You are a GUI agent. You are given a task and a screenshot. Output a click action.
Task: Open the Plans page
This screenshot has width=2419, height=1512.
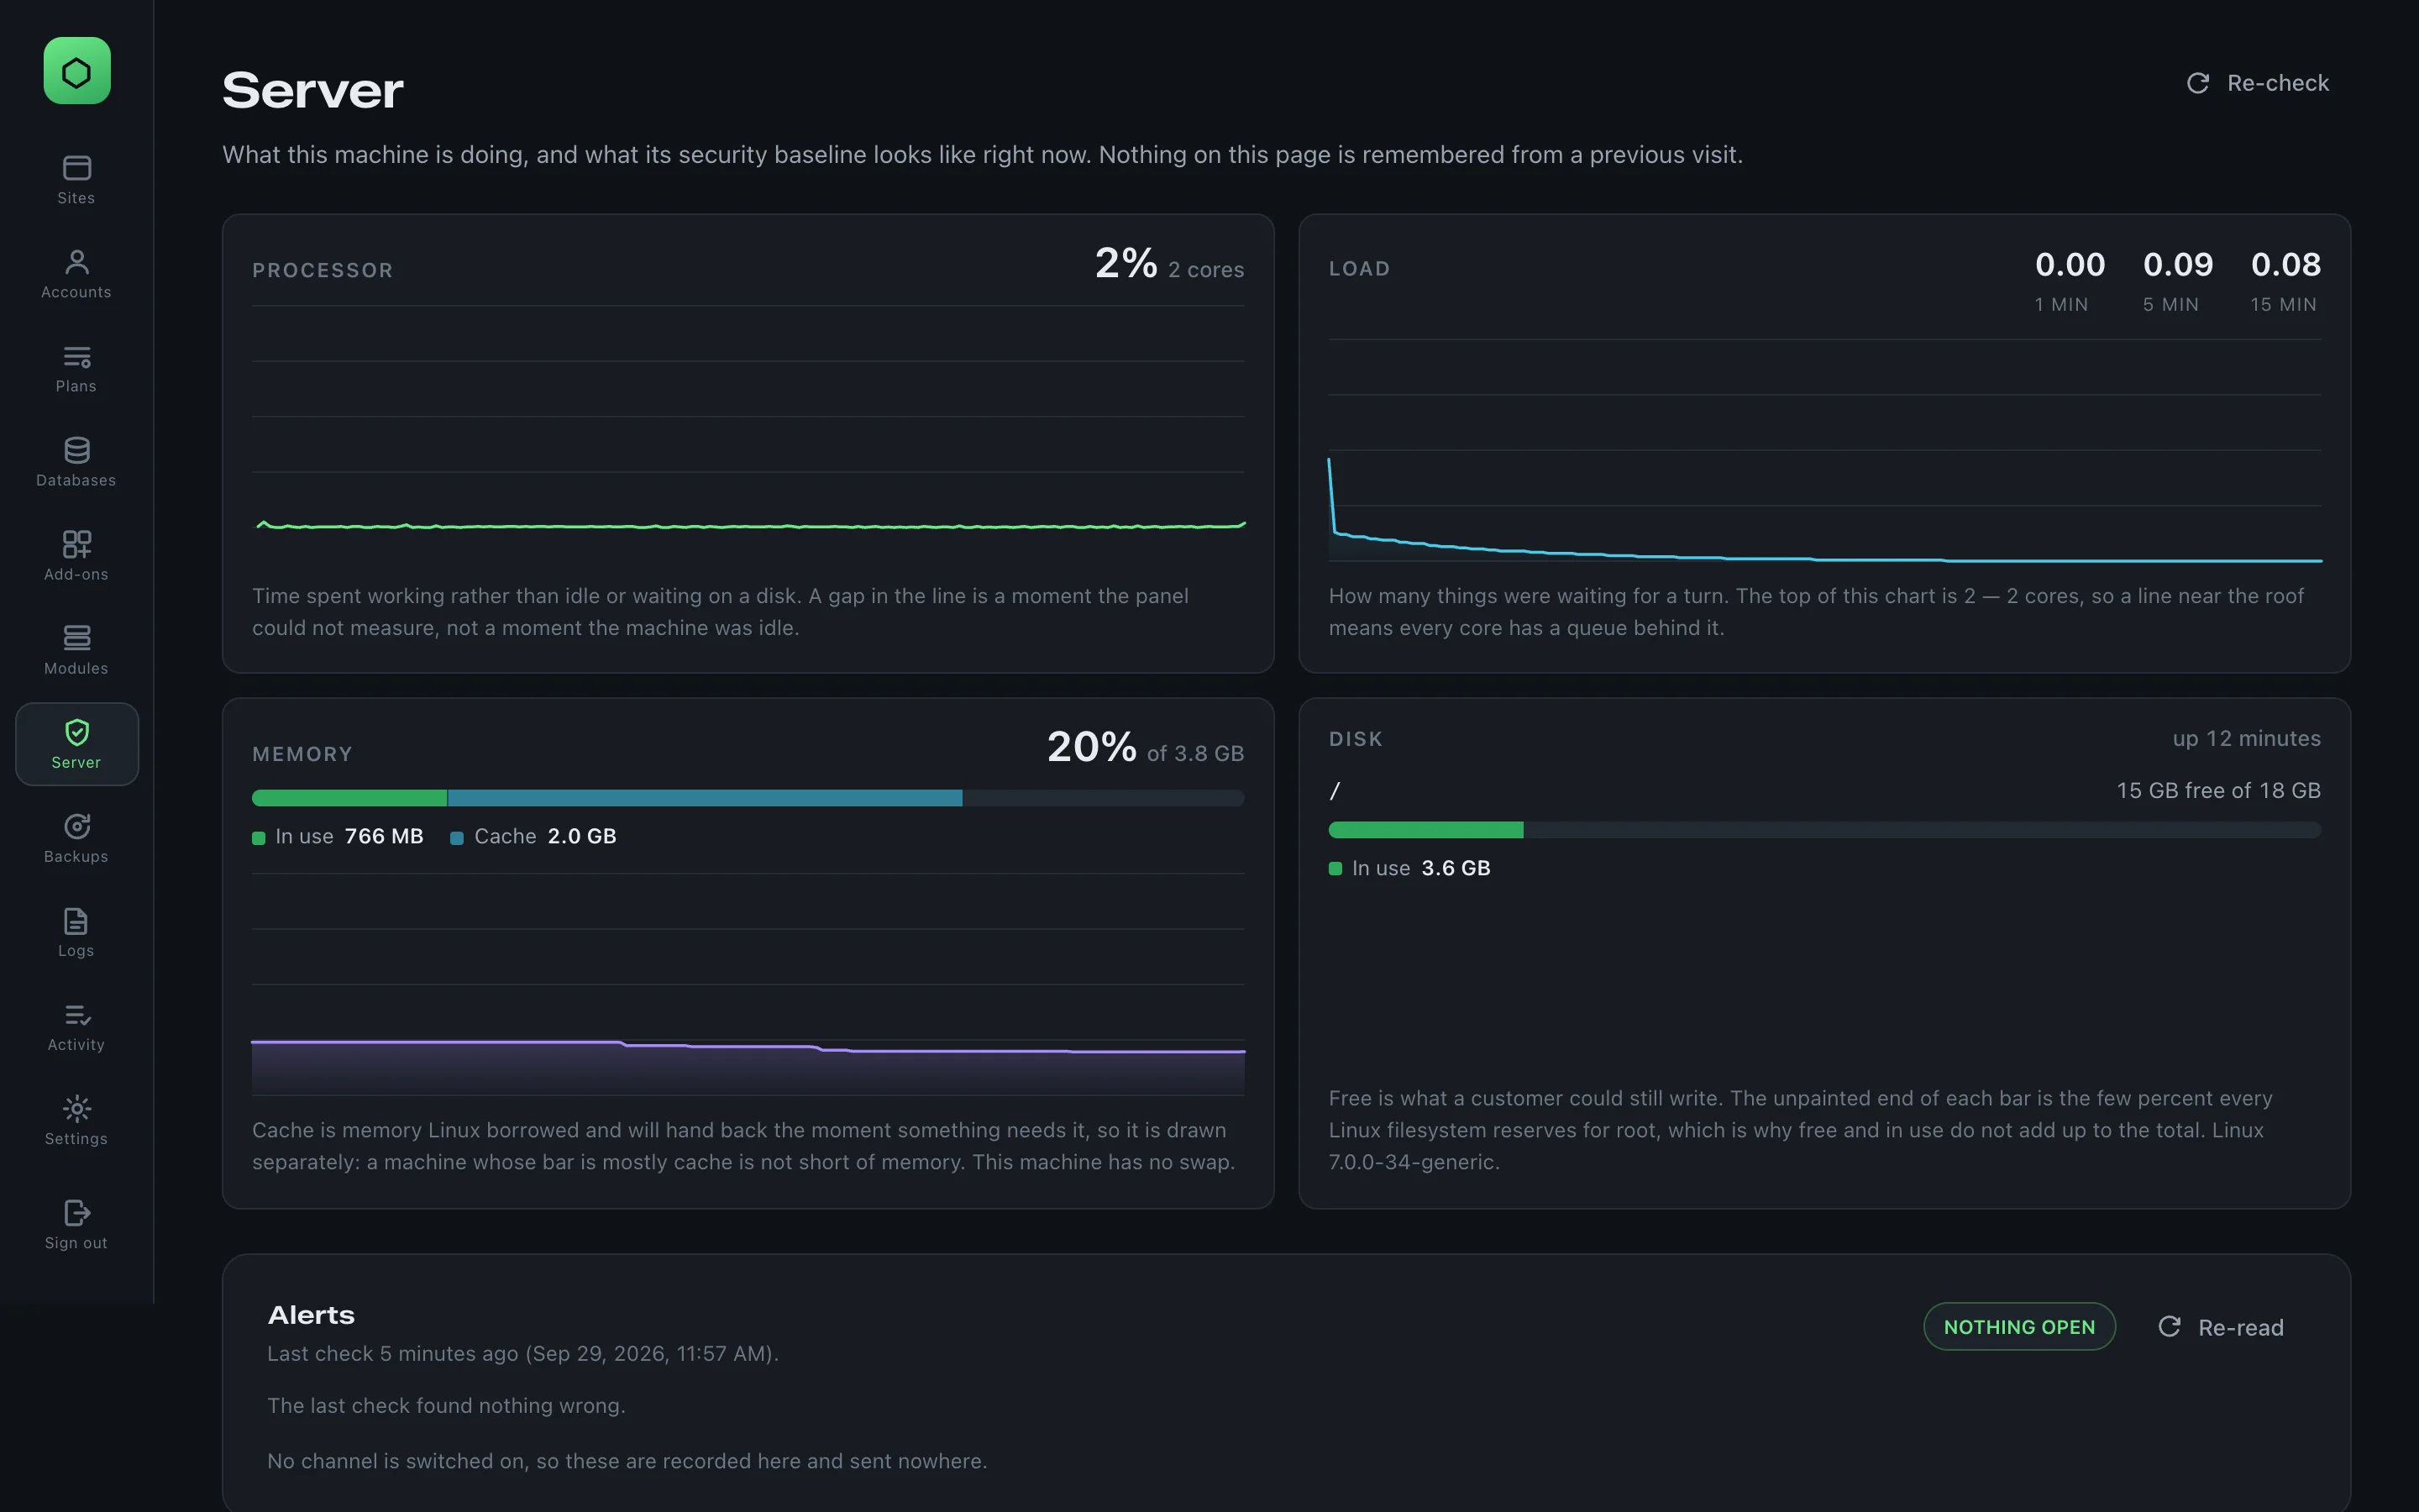77,368
